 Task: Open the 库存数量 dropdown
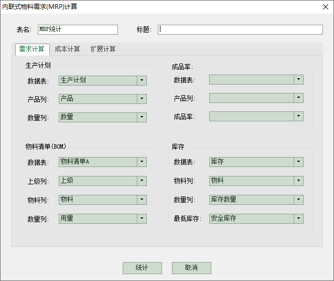298,200
